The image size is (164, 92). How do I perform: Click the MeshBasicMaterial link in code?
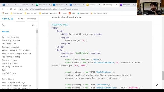[x=106, y=88]
